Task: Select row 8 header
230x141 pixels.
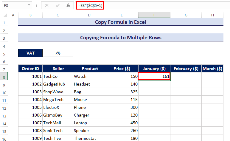Action: point(4,76)
